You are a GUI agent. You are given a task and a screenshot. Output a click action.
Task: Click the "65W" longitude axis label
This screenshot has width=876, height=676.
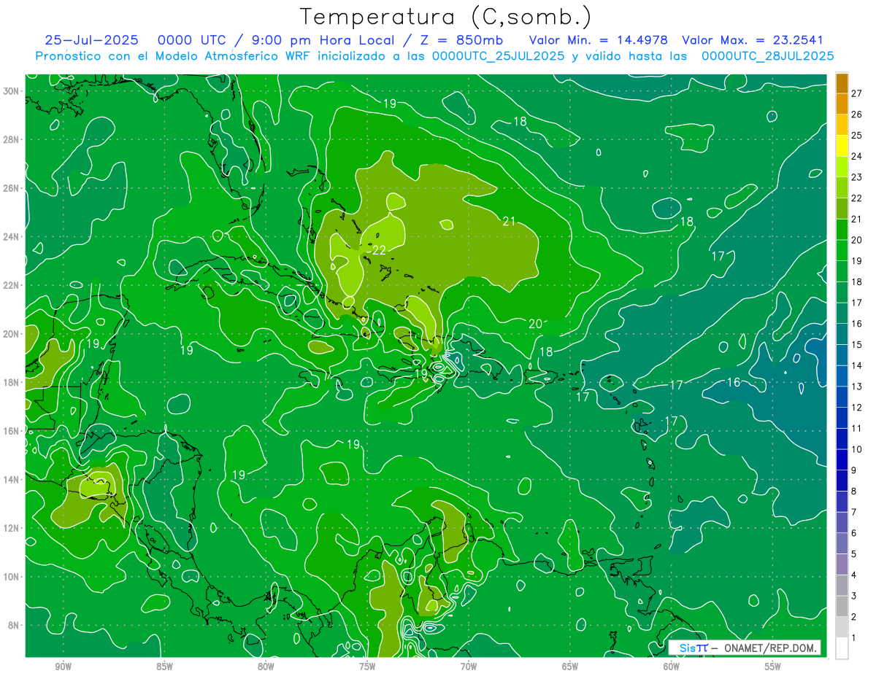click(x=570, y=667)
